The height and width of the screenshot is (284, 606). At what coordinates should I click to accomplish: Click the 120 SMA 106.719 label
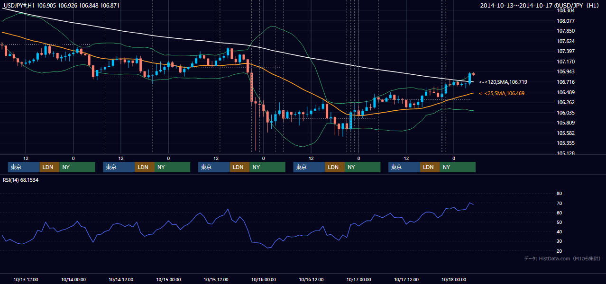pos(504,82)
